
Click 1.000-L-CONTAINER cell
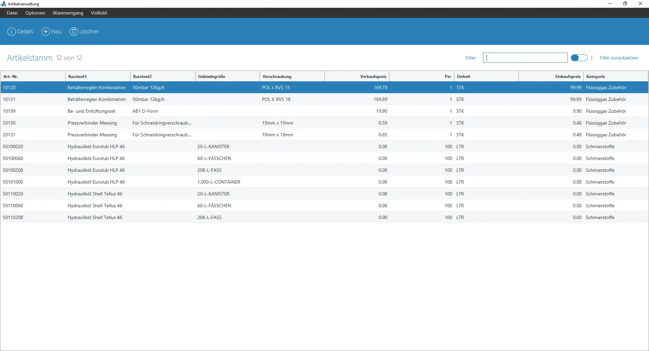tap(219, 182)
